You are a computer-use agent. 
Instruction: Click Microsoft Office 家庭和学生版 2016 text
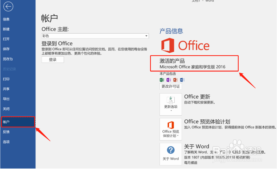192,67
